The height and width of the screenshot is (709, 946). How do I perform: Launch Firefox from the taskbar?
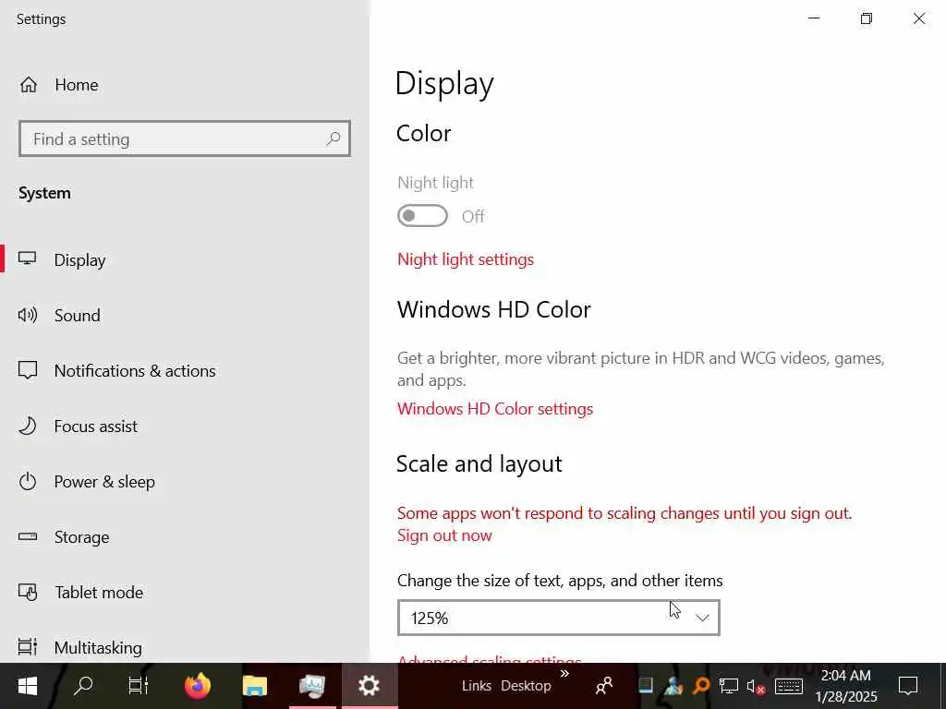click(x=198, y=686)
